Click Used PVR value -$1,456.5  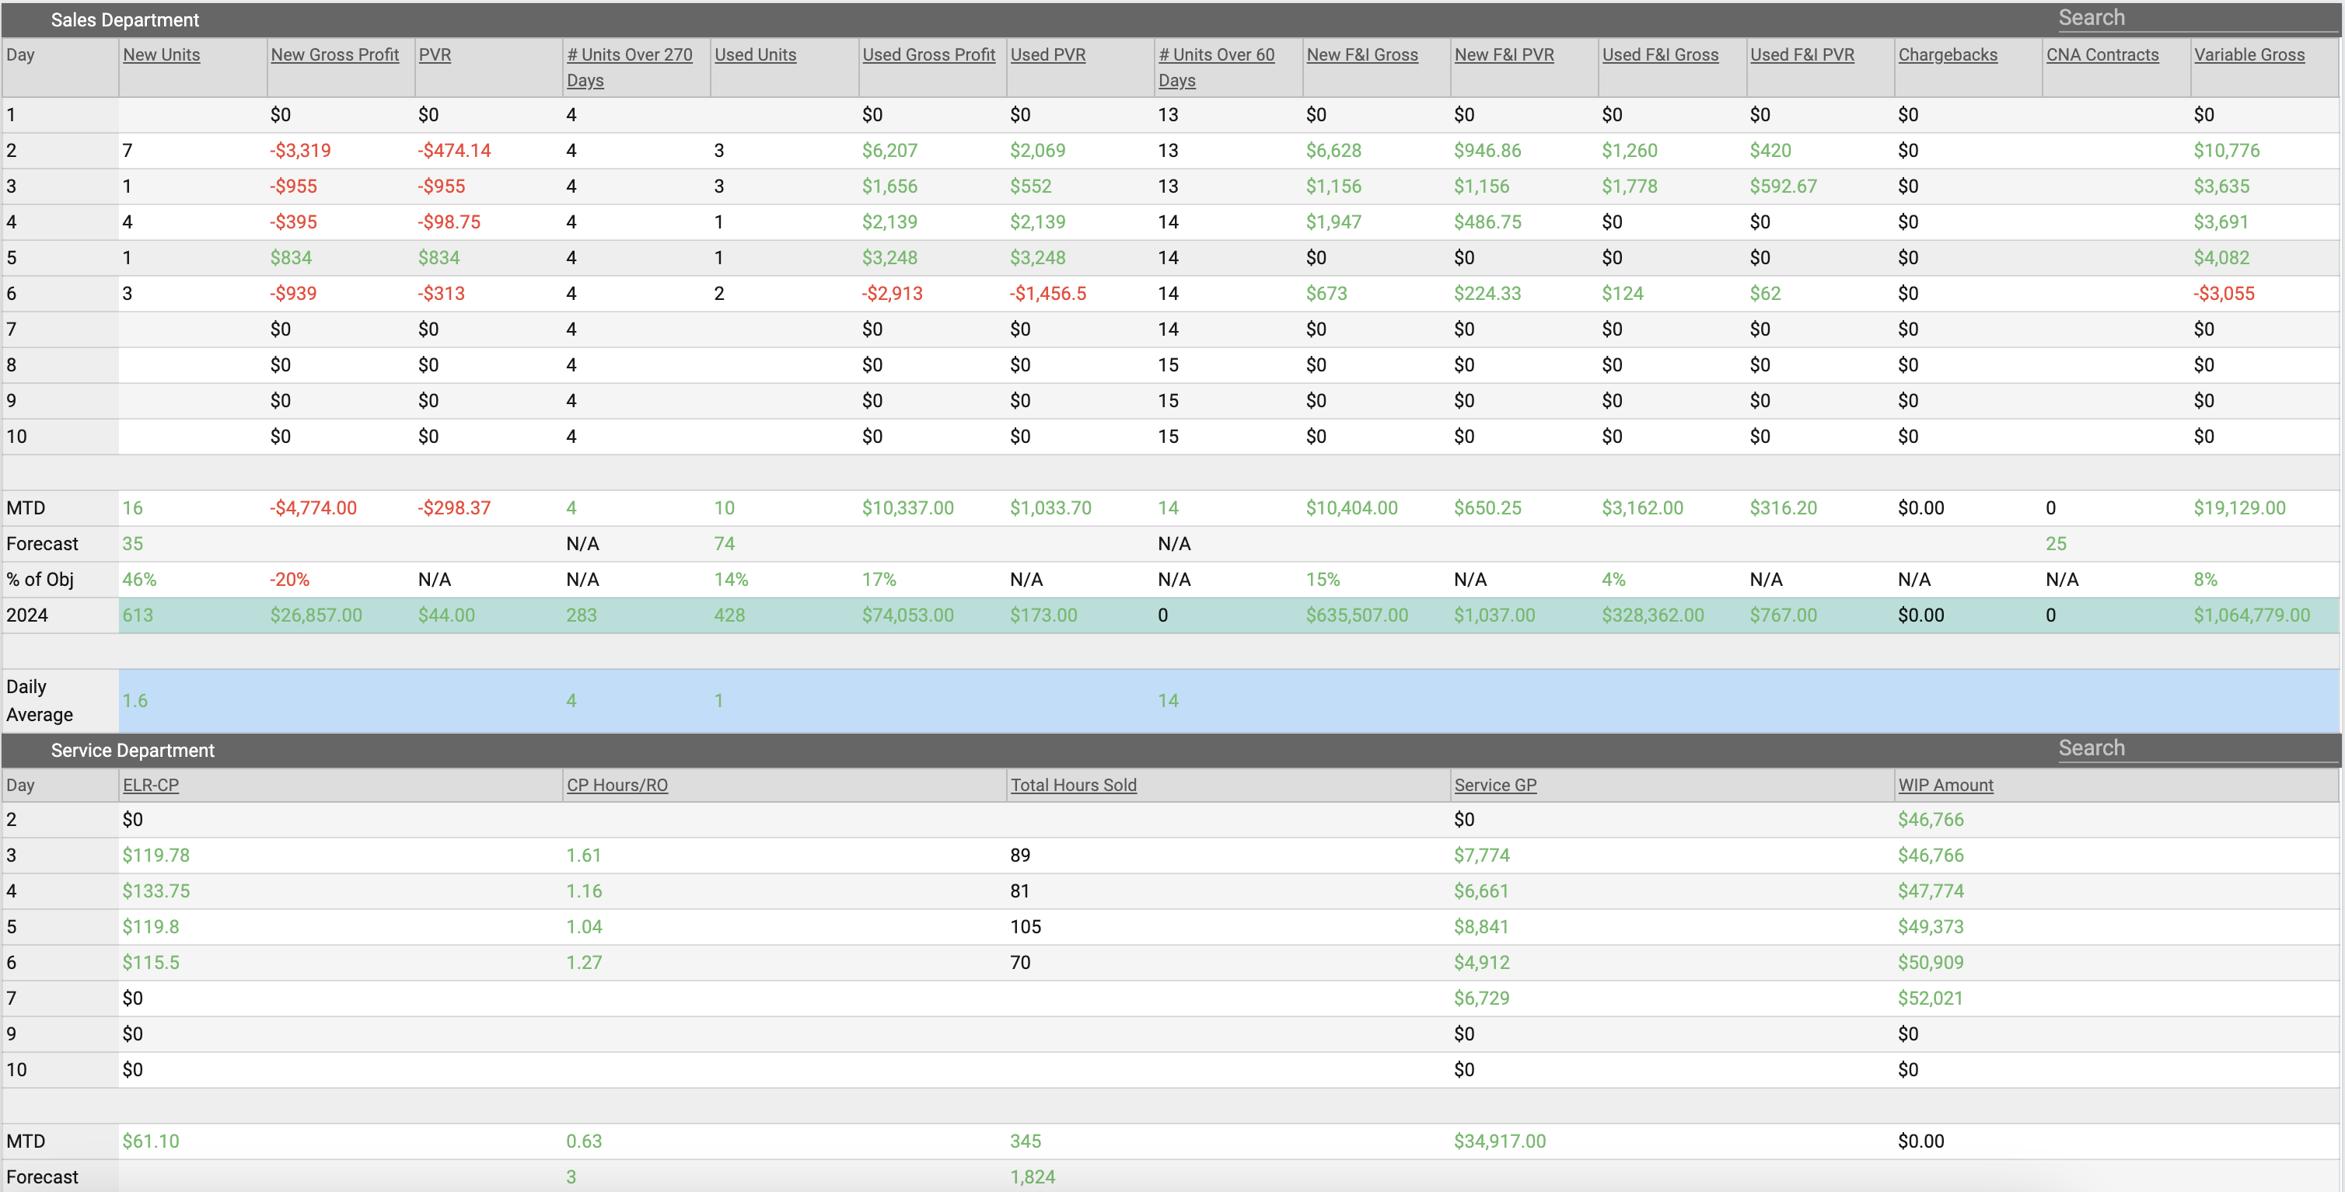coord(1047,294)
